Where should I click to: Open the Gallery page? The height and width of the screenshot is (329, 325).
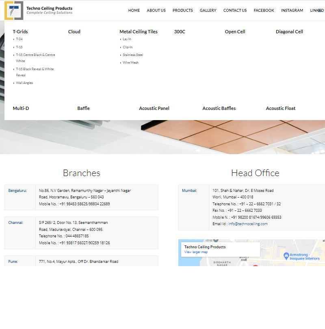pyautogui.click(x=208, y=11)
